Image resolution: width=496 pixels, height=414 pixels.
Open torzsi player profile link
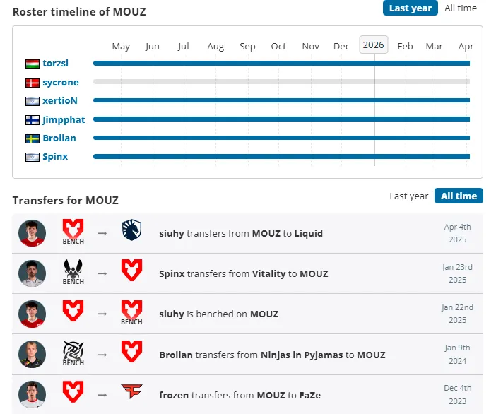[55, 64]
